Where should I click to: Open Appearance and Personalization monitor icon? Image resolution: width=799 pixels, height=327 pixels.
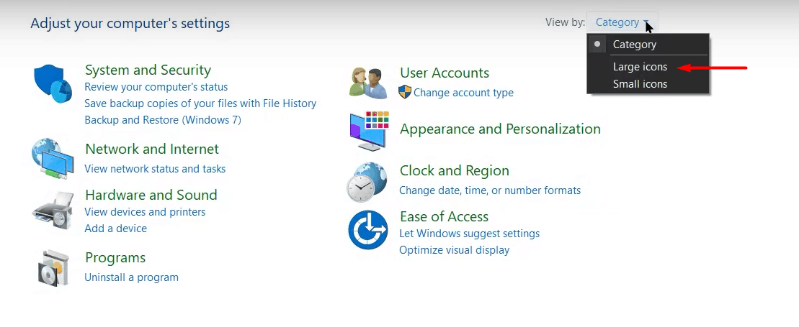369,131
